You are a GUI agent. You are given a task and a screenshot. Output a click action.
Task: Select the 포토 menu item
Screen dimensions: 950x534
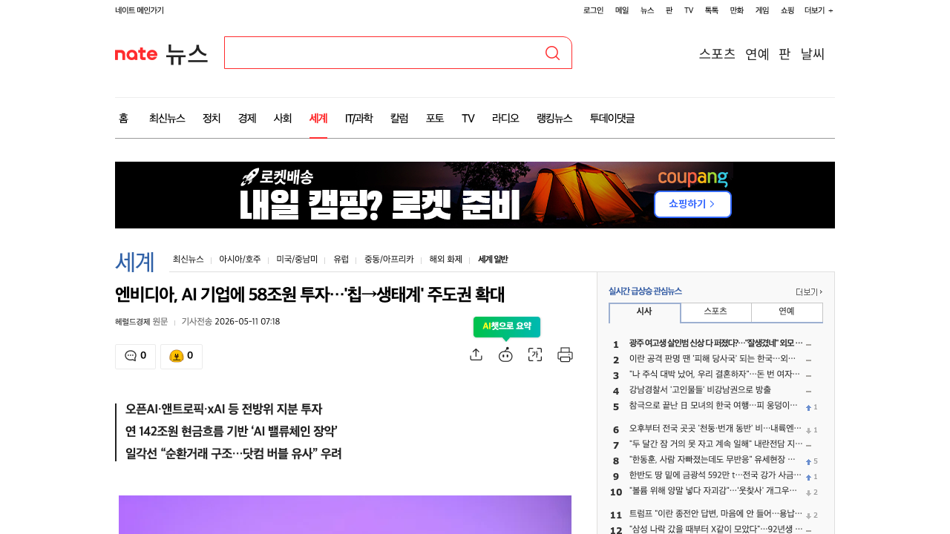coord(435,118)
